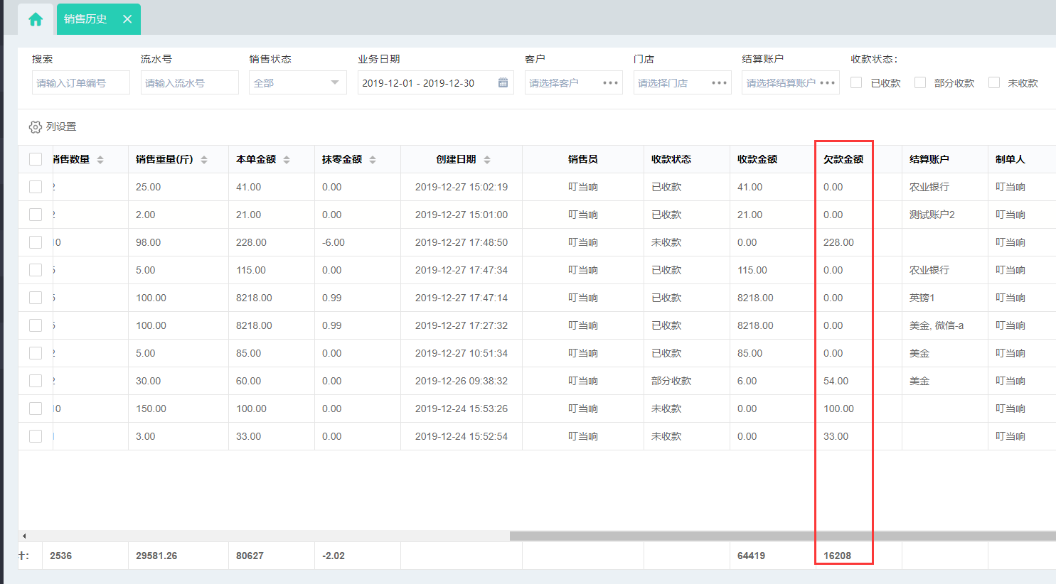Sort by 销售重量(斤) column arrows

[204, 160]
